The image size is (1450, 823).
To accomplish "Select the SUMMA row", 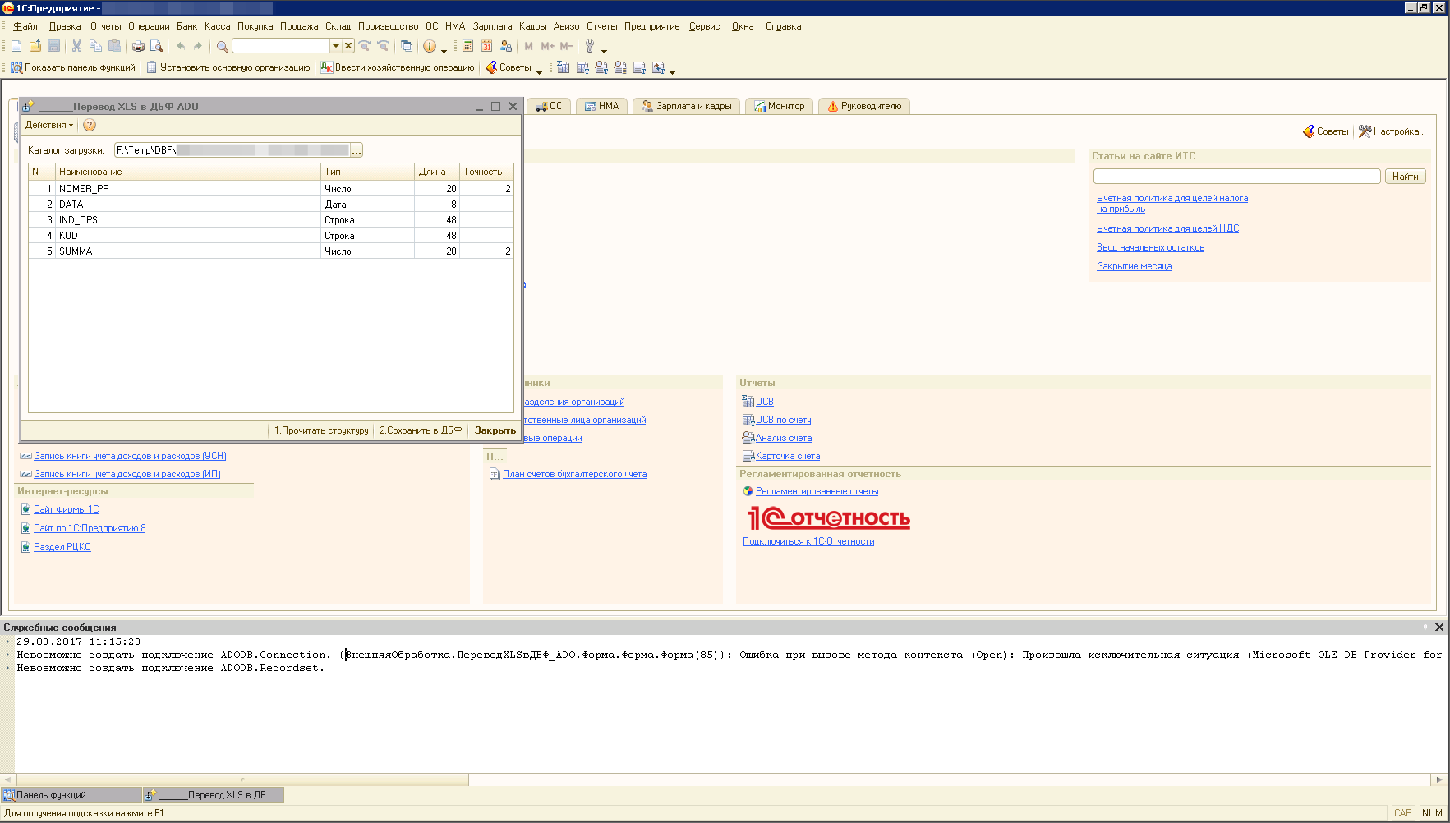I will [271, 251].
